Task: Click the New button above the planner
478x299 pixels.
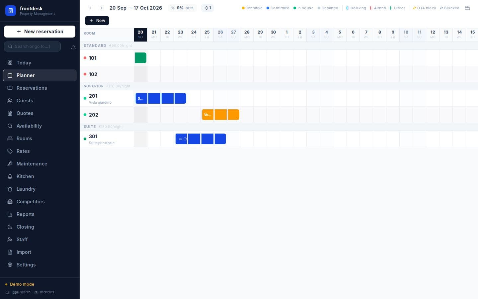Action: click(97, 21)
